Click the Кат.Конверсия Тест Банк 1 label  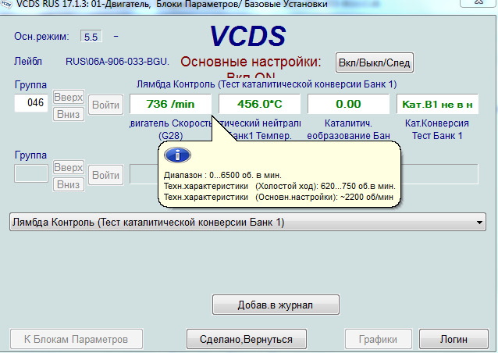click(437, 130)
